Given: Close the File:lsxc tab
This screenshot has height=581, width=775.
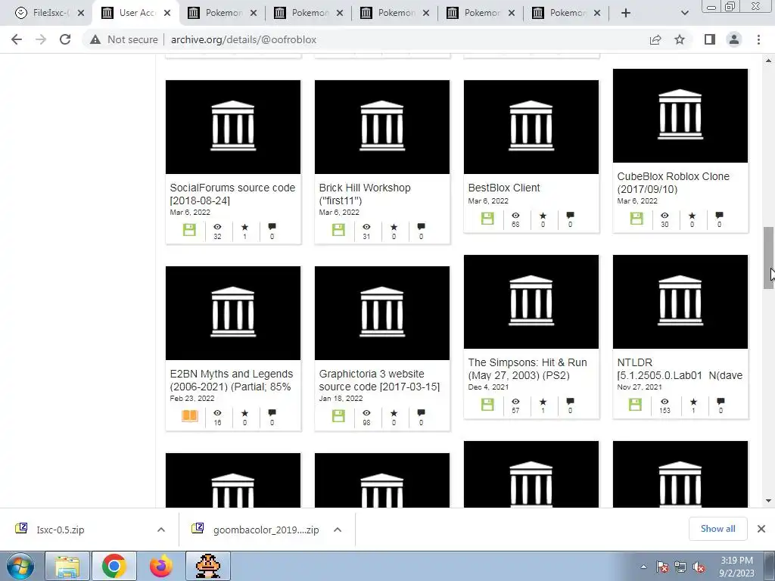Looking at the screenshot, I should tap(81, 14).
